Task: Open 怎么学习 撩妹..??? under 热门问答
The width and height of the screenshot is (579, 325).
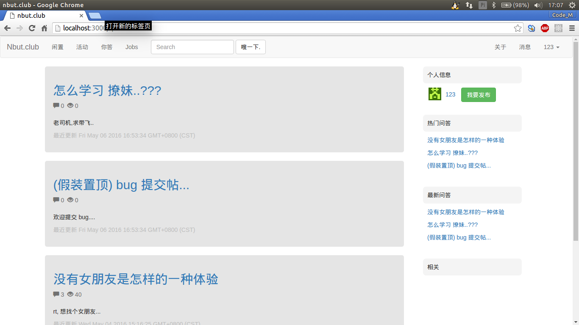Action: pos(453,153)
